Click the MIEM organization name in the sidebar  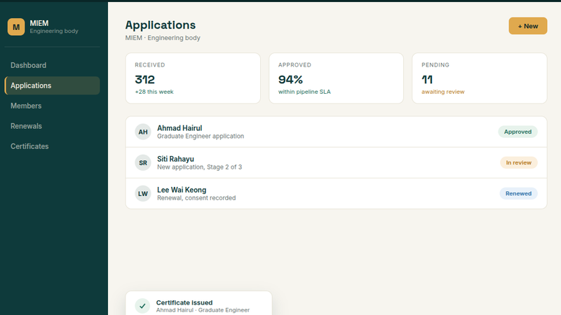39,23
